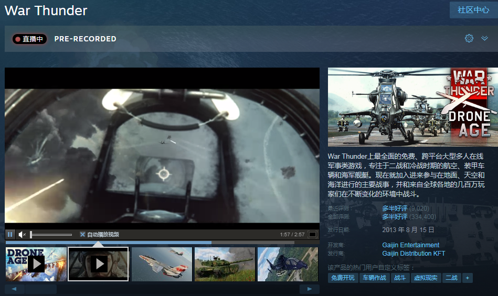Click the release date 2013 年 8 月 15 日
Viewport: 498px width, 296px height.
pos(408,230)
